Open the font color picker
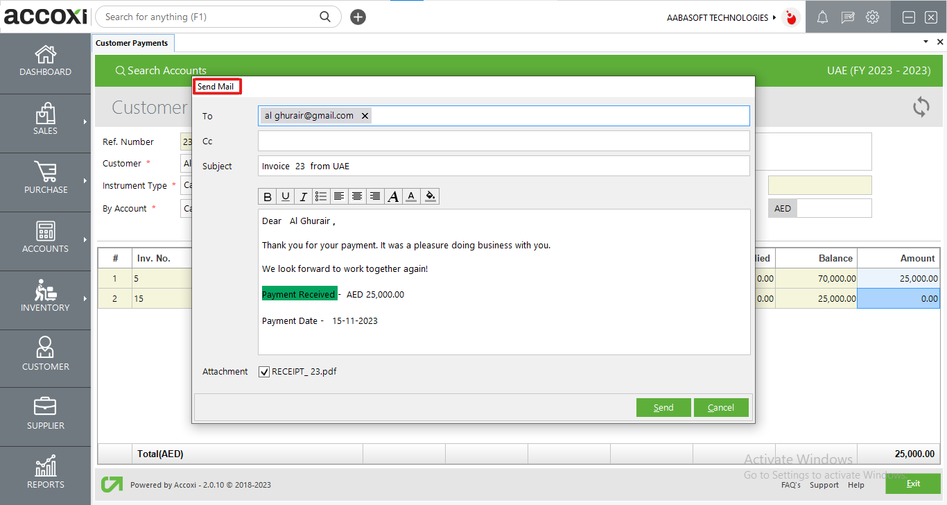Viewport: 947px width, 505px height. [x=410, y=196]
